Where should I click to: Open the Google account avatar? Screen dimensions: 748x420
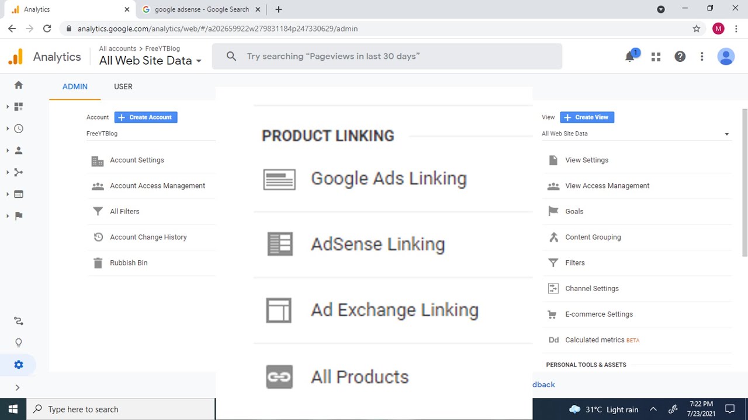[726, 57]
